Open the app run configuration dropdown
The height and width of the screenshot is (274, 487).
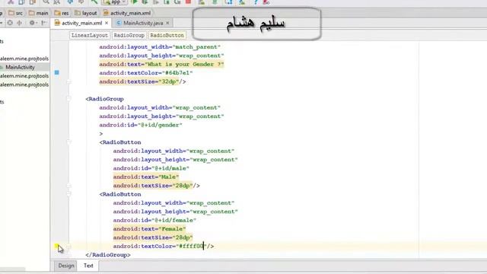(115, 2)
